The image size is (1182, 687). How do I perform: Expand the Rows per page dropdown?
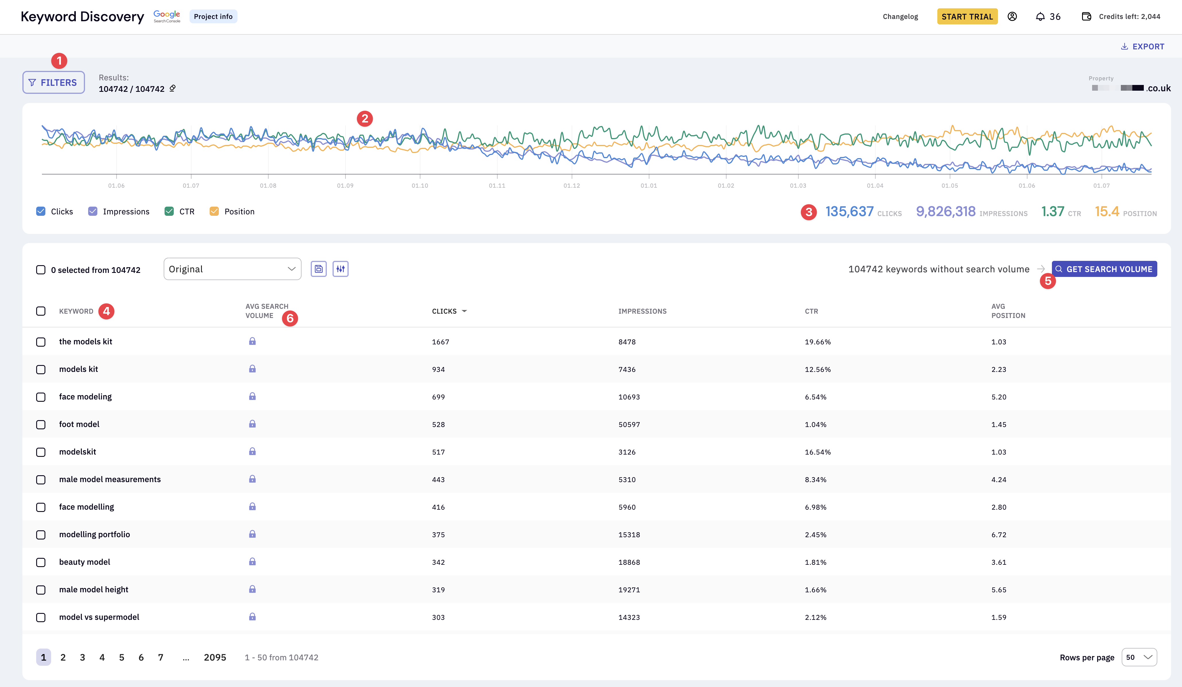click(x=1139, y=657)
